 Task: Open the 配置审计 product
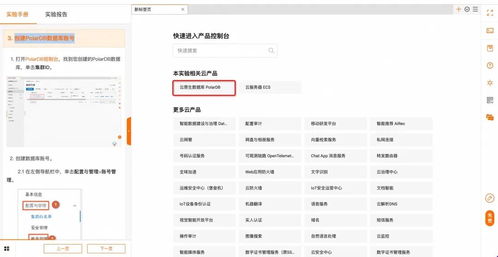(270, 124)
